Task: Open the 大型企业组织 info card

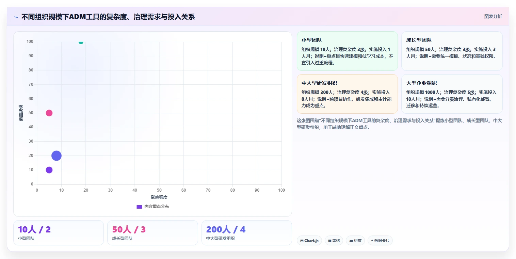Action: 452,94
